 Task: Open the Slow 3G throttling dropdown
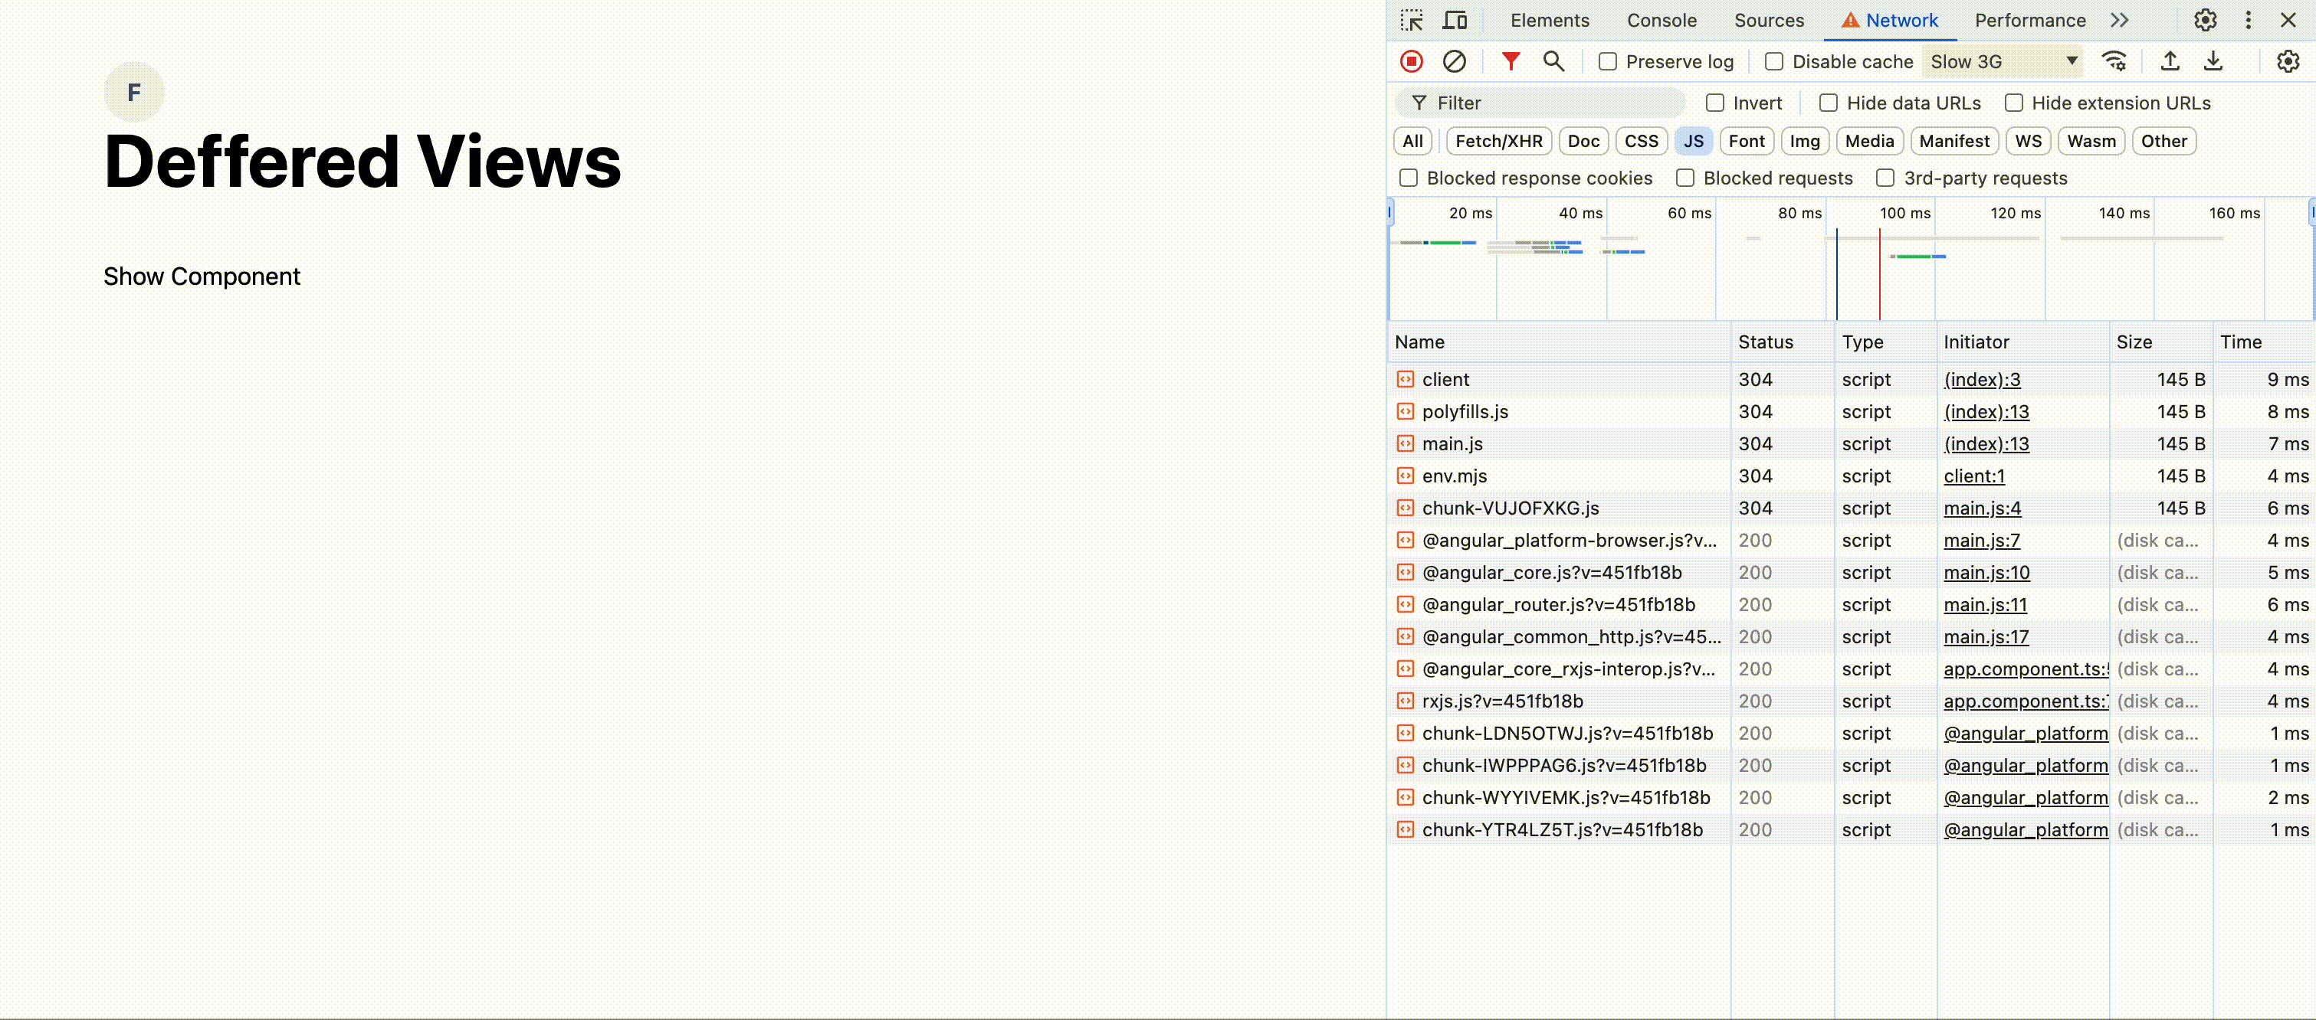(2003, 61)
